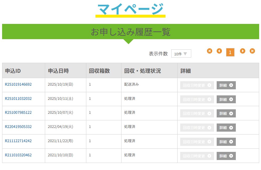
Task: View 詳細 for the 2025/10/07 application
Action: [x=226, y=114]
